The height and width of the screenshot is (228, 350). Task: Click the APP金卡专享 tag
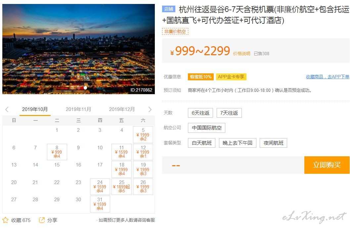[231, 77]
